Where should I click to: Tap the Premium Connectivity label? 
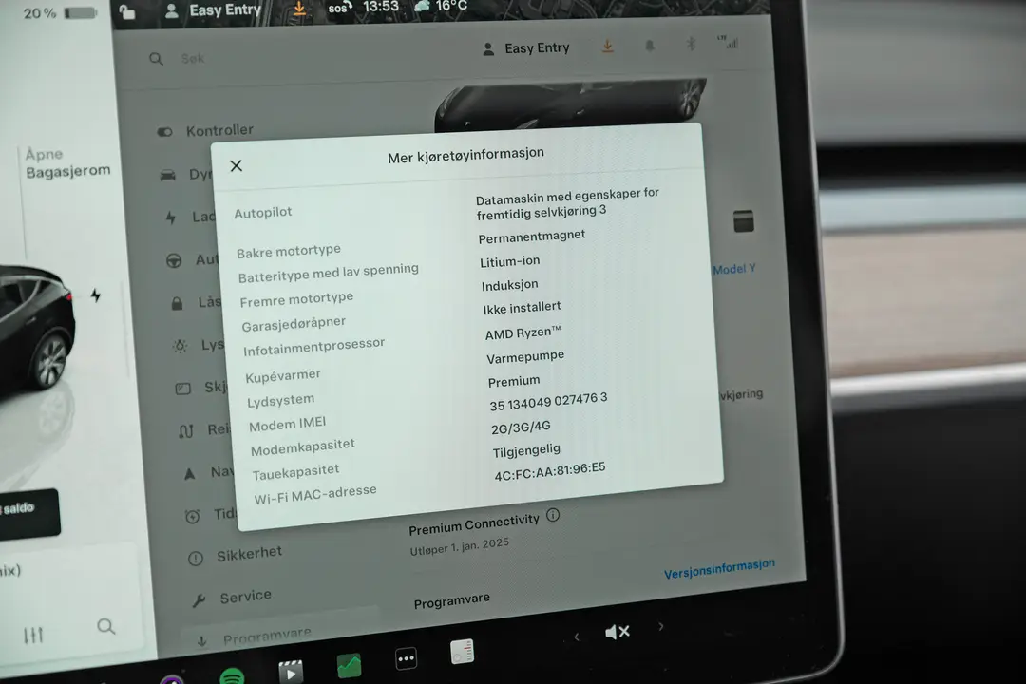(474, 523)
